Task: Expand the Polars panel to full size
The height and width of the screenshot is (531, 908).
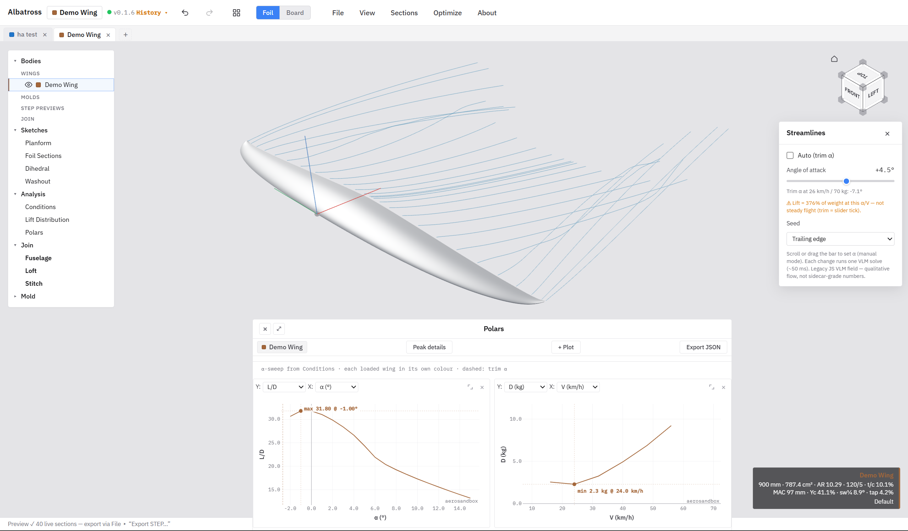Action: click(279, 329)
